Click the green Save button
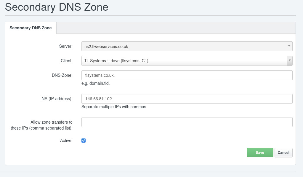This screenshot has height=177, width=303. pos(260,152)
